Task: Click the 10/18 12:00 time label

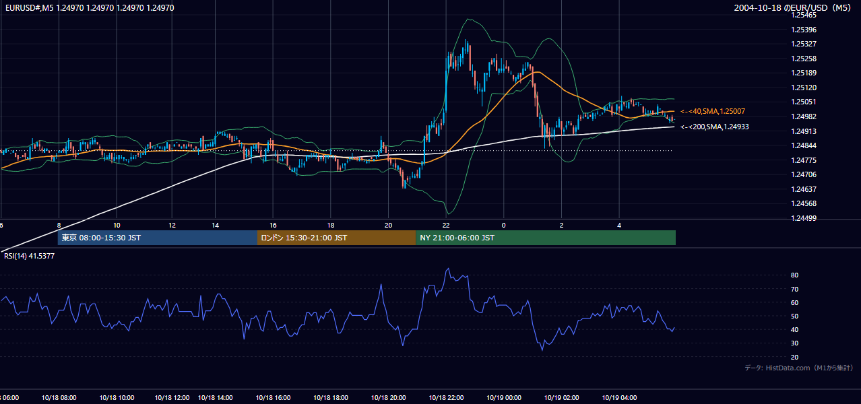Action: tap(172, 397)
